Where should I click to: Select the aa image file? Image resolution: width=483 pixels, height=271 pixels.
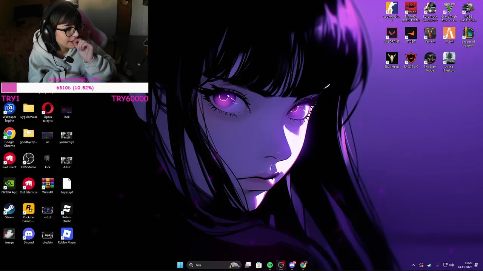[x=48, y=137]
